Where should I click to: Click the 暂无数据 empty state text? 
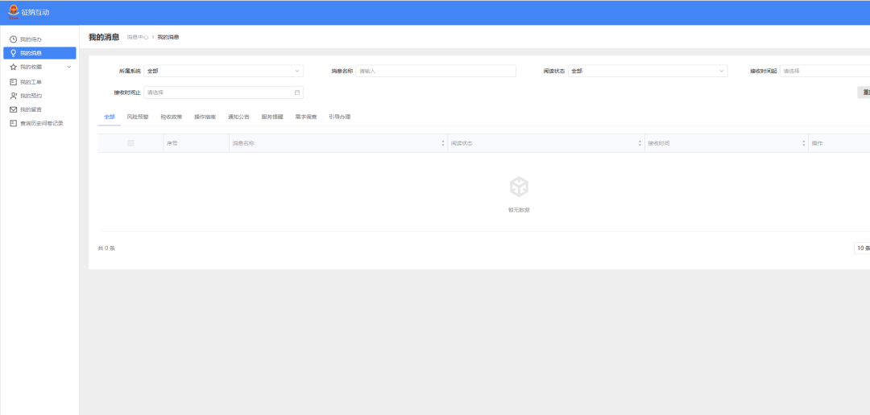point(519,210)
